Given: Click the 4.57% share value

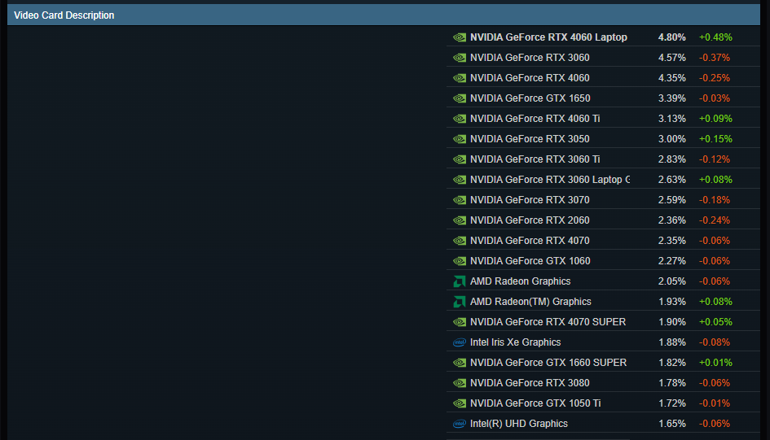Looking at the screenshot, I should (671, 58).
